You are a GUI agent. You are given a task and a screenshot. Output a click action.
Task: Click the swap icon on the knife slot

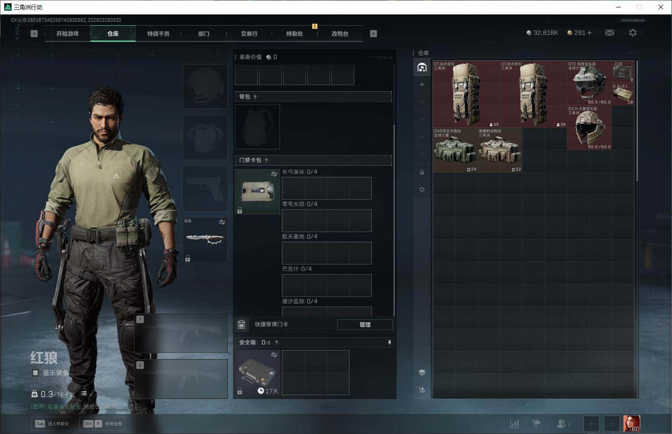click(x=222, y=222)
